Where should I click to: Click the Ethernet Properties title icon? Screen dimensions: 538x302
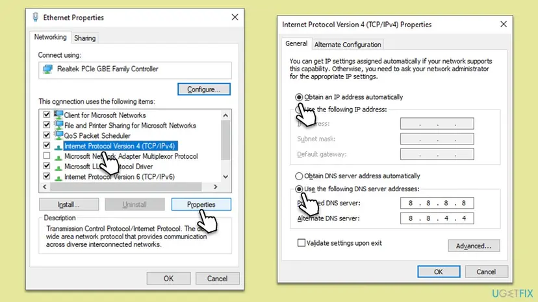click(35, 17)
